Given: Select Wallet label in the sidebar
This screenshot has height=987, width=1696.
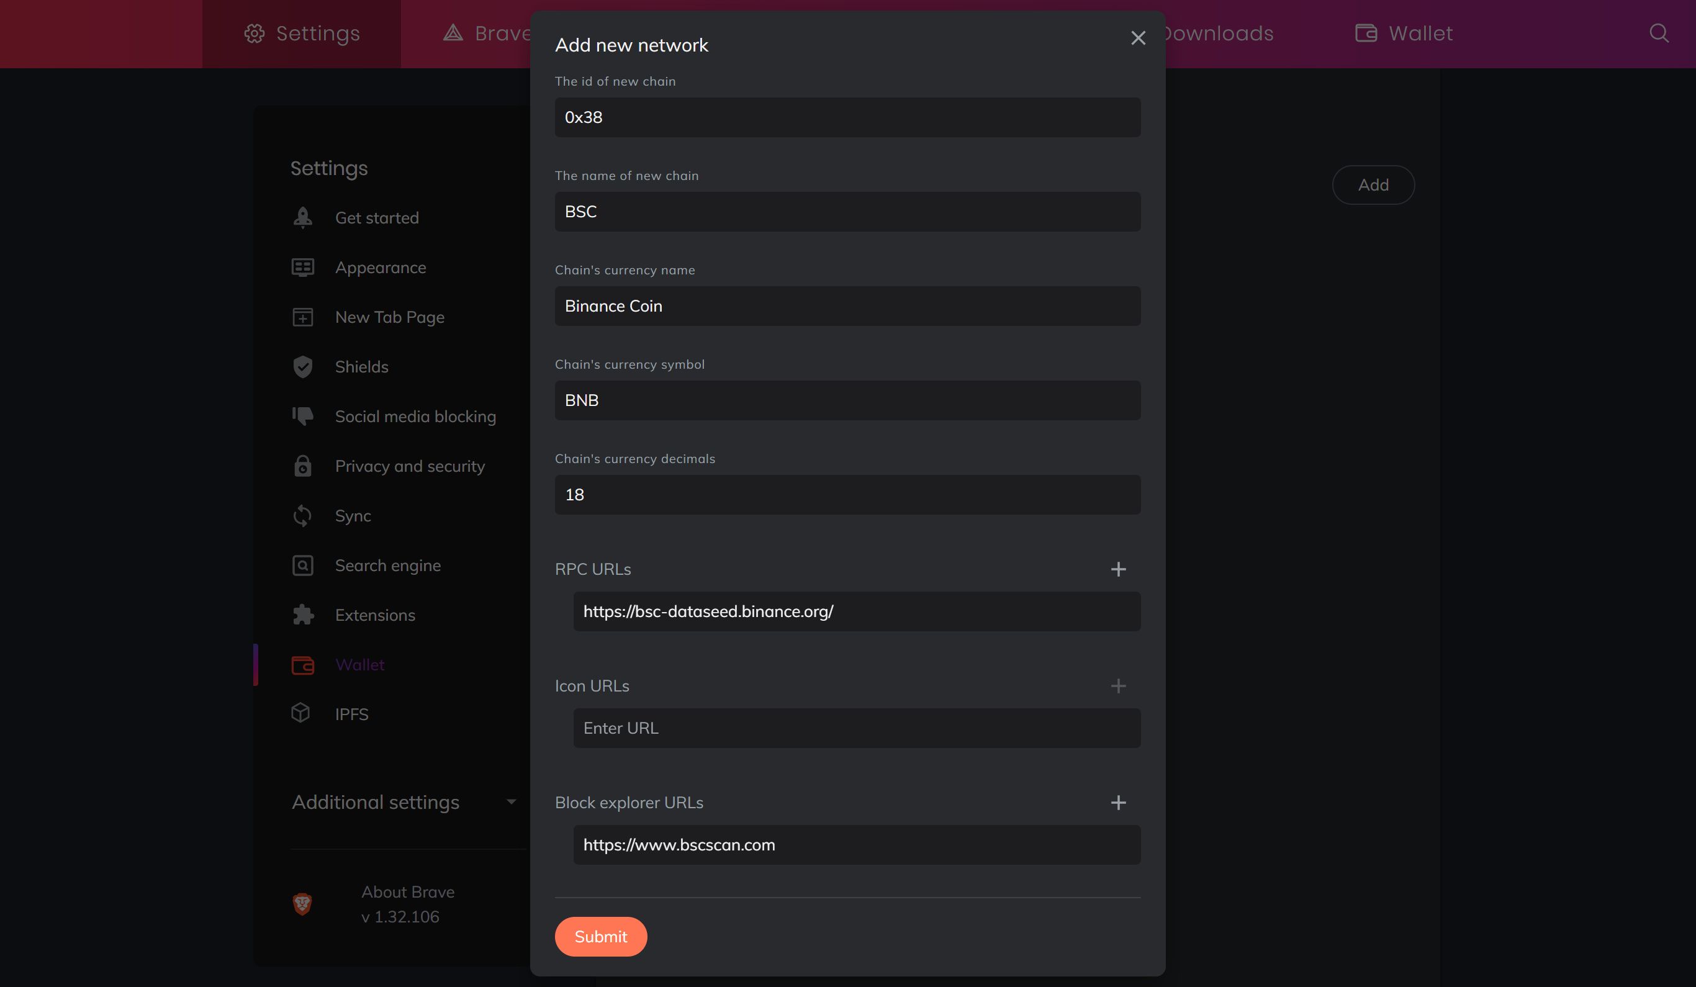Looking at the screenshot, I should point(359,665).
